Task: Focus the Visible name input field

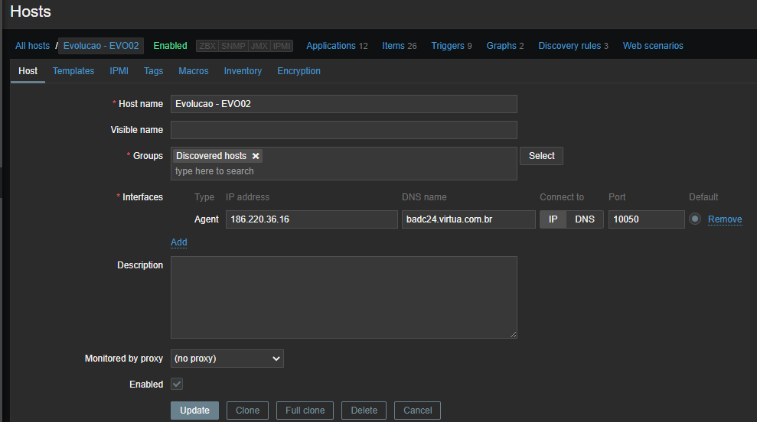Action: point(344,130)
